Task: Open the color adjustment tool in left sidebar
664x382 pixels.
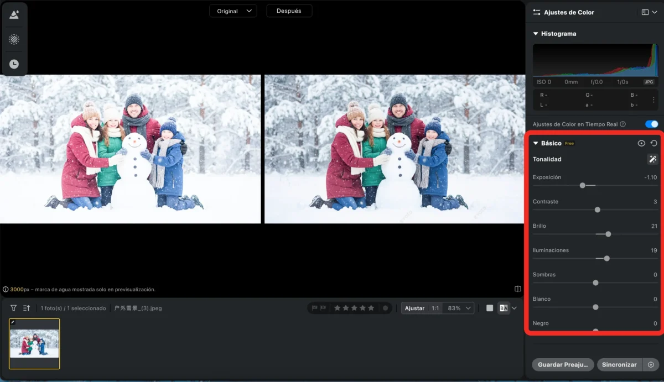Action: point(14,15)
